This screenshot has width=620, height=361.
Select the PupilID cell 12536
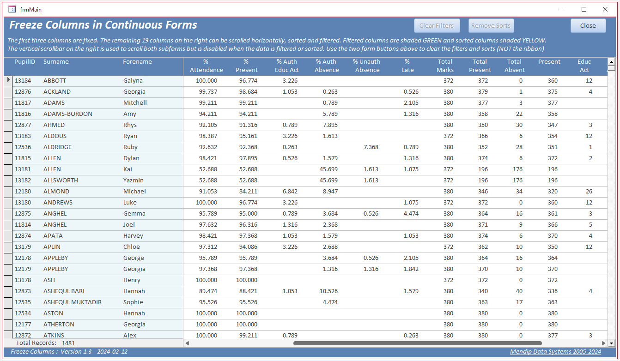point(24,147)
